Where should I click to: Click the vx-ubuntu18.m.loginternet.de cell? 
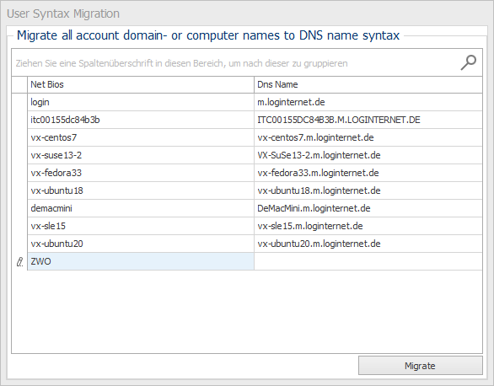point(368,190)
